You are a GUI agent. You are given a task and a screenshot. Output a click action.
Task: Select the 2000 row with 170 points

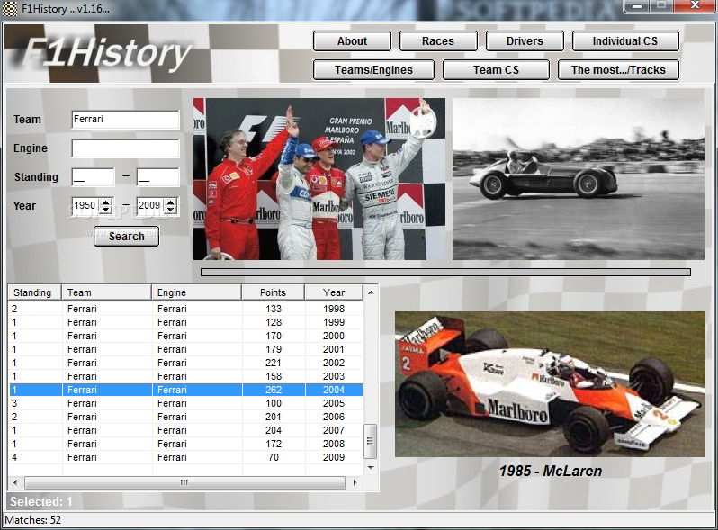(x=186, y=336)
